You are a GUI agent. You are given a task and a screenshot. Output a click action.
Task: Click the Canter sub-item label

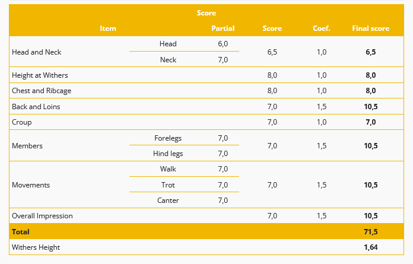coord(168,201)
